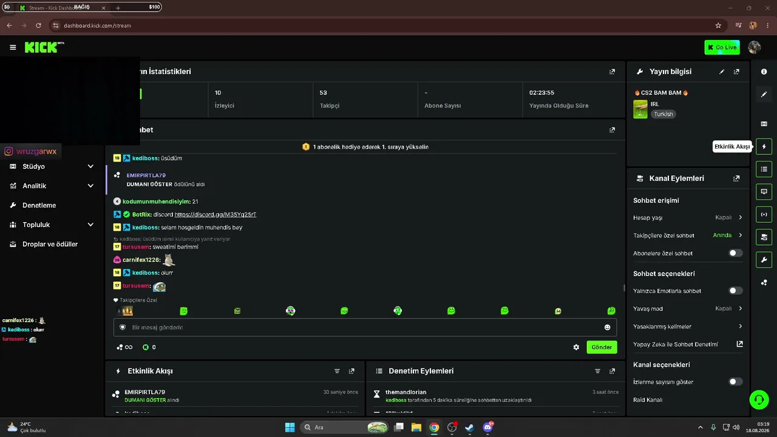Open Takipçilere özel sohbet setting chevron
This screenshot has width=777, height=437.
[x=740, y=235]
